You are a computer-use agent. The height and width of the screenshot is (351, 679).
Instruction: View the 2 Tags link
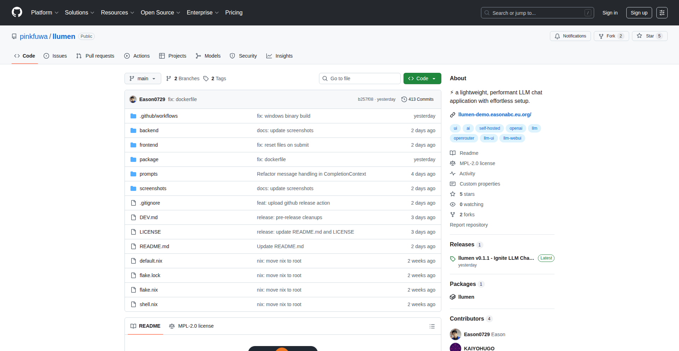pos(215,78)
